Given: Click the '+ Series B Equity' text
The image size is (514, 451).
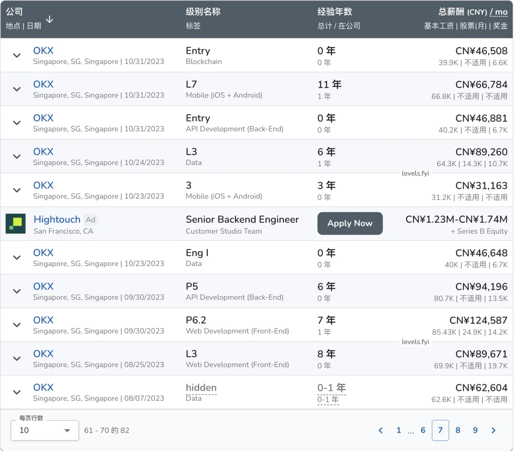Looking at the screenshot, I should 479,231.
